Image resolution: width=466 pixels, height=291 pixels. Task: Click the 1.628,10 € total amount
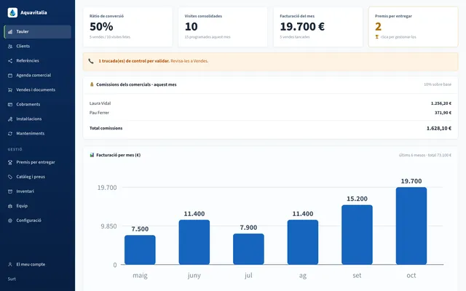point(439,128)
